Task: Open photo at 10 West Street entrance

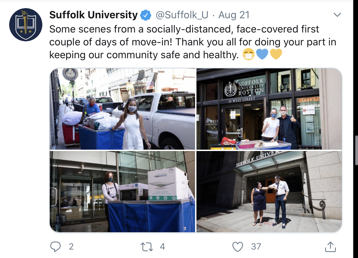Action: pyautogui.click(x=269, y=109)
